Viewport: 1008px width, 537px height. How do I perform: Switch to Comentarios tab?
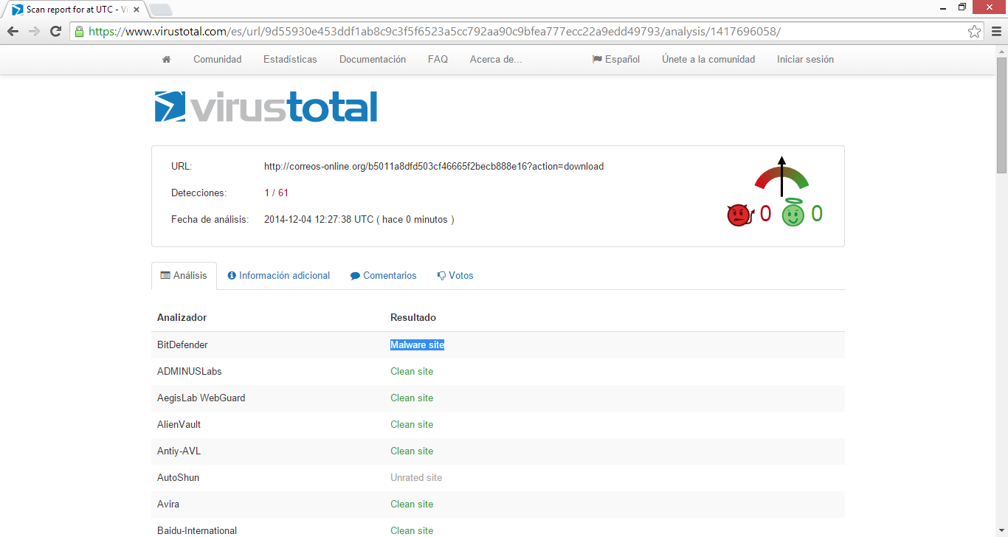click(x=384, y=275)
